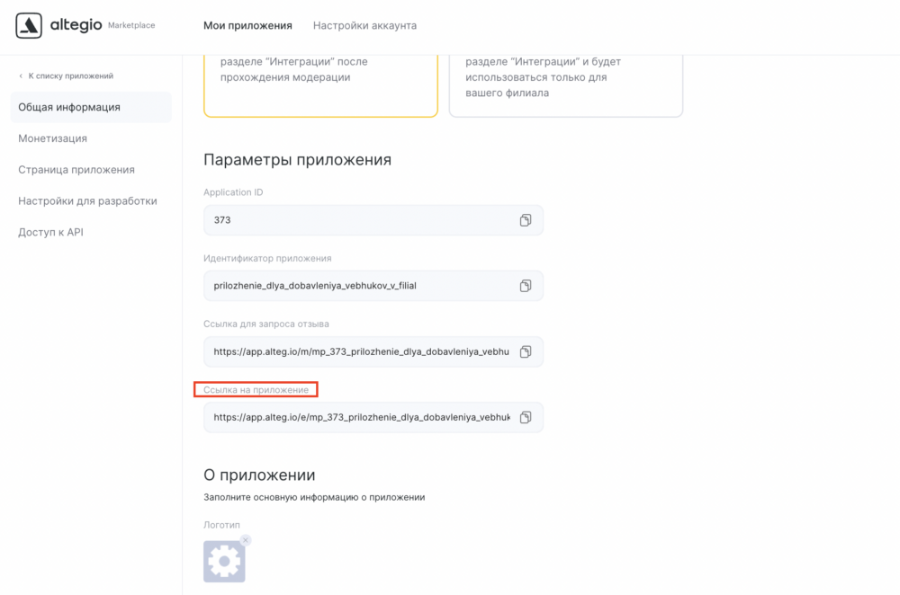Click the Altegio logo icon
900x595 pixels.
[x=29, y=25]
